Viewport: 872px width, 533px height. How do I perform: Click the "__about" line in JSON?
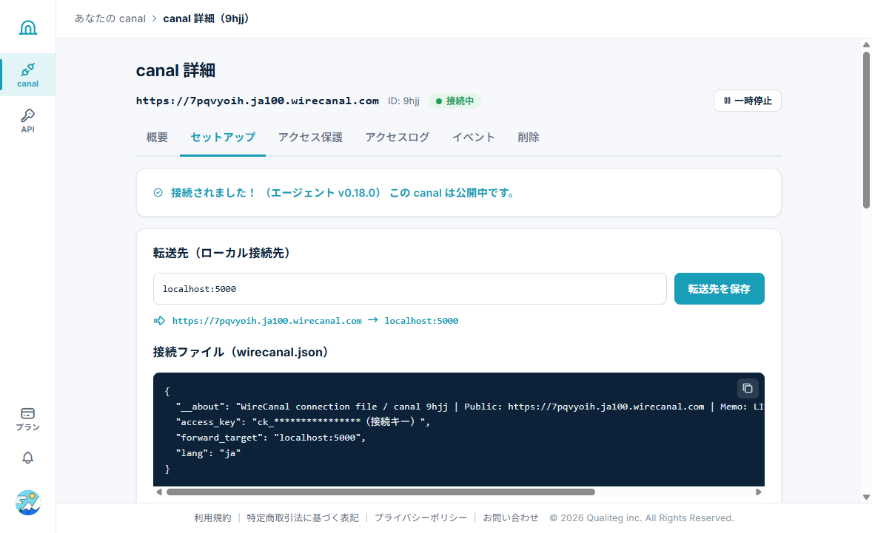(470, 407)
